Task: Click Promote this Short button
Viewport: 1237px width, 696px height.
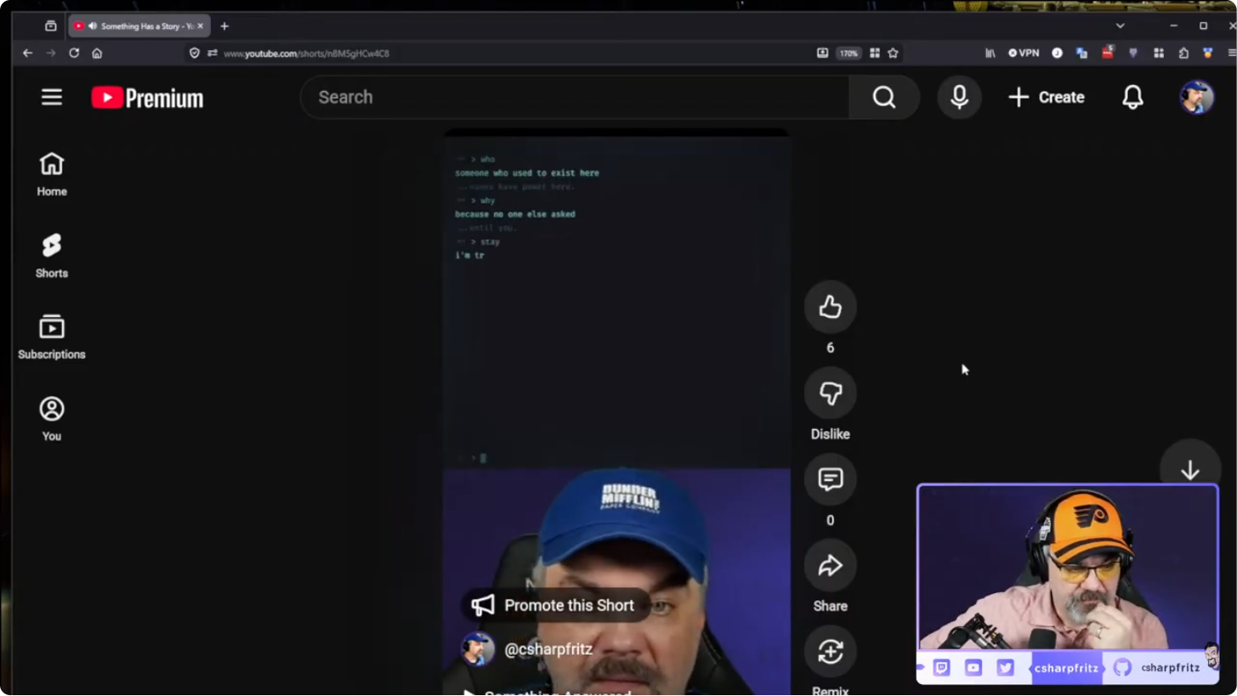Action: tap(555, 605)
